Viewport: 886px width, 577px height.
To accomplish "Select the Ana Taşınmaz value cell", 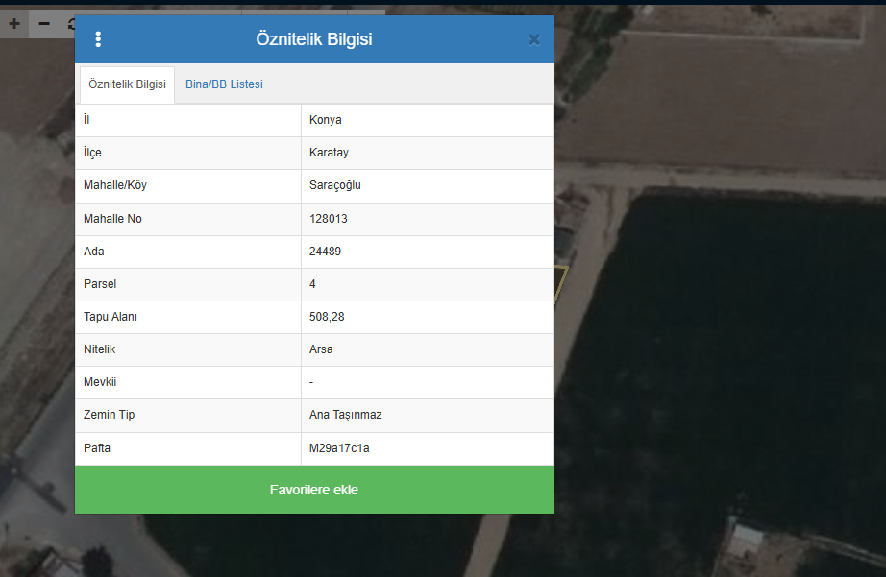I will tap(346, 415).
